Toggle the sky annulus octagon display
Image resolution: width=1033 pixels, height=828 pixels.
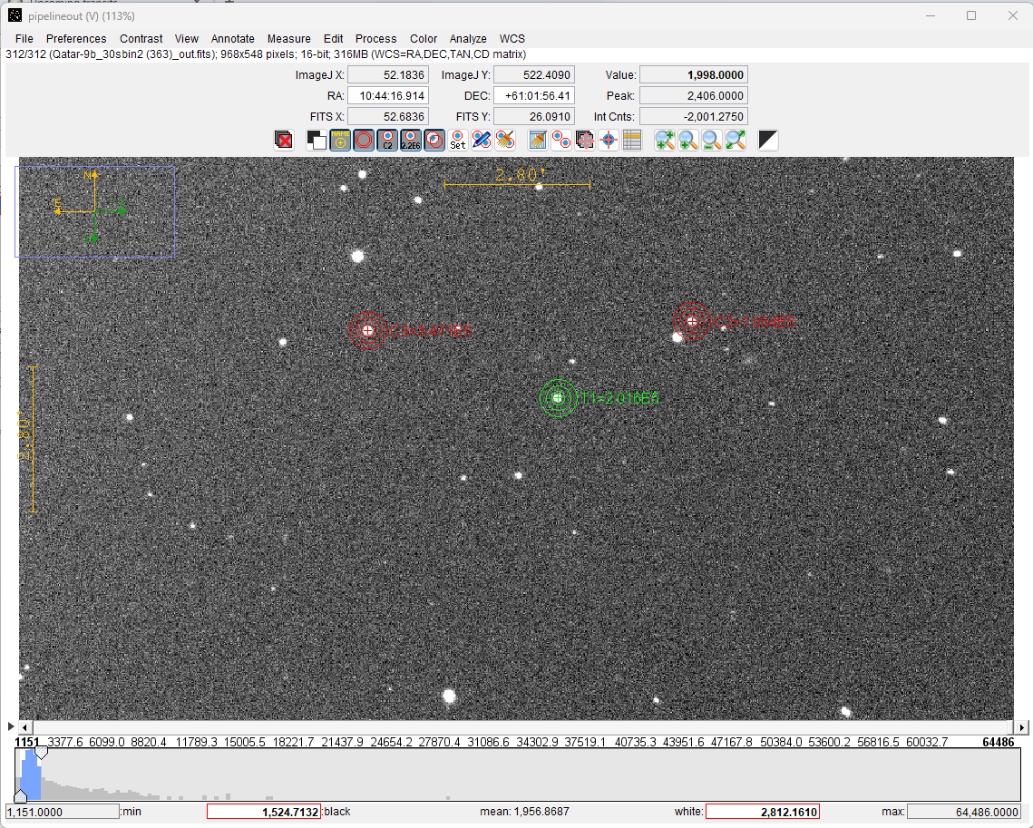tap(364, 140)
